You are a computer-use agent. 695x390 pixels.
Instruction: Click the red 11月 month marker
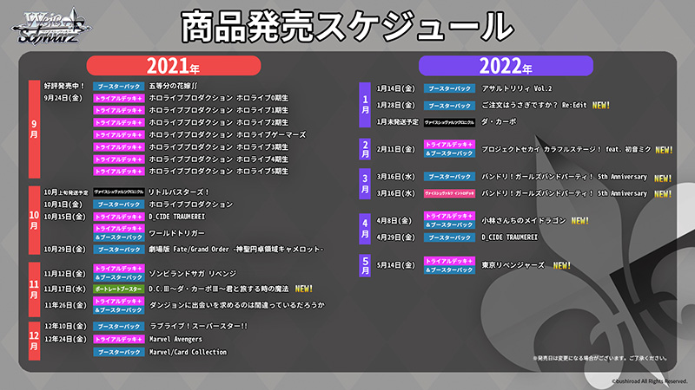pos(34,289)
